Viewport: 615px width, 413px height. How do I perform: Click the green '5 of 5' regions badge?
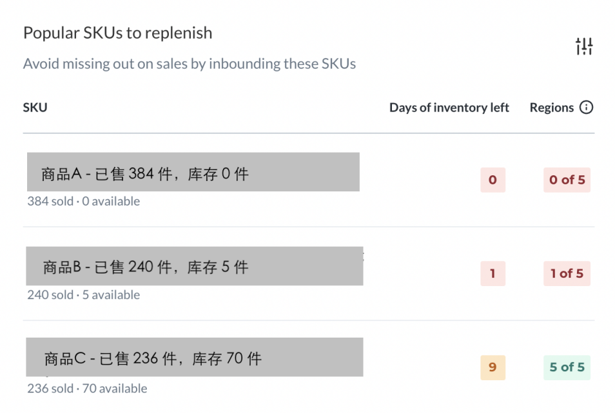point(567,367)
